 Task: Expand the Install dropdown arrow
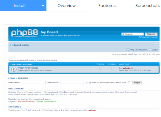point(43,6)
